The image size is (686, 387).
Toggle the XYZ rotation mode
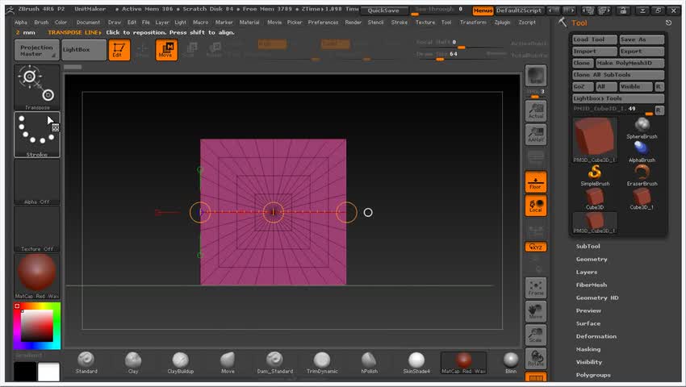click(535, 248)
